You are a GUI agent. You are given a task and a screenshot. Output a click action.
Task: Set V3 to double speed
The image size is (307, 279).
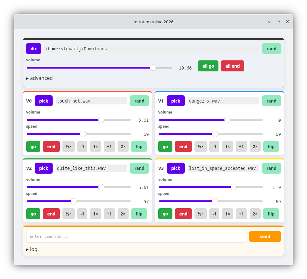[255, 214]
